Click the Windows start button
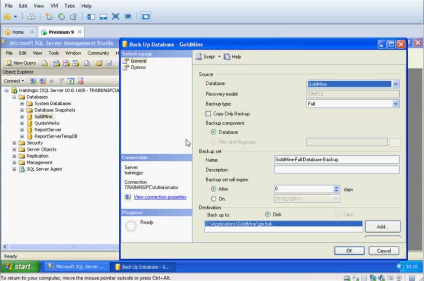This screenshot has width=424, height=281. click(x=20, y=267)
